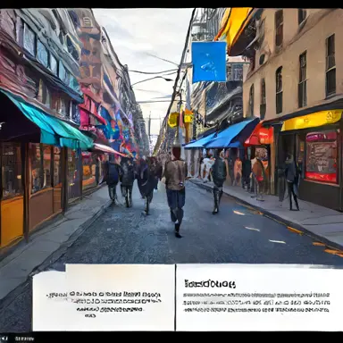Click the paragraph under the right panel heading

coord(256,303)
